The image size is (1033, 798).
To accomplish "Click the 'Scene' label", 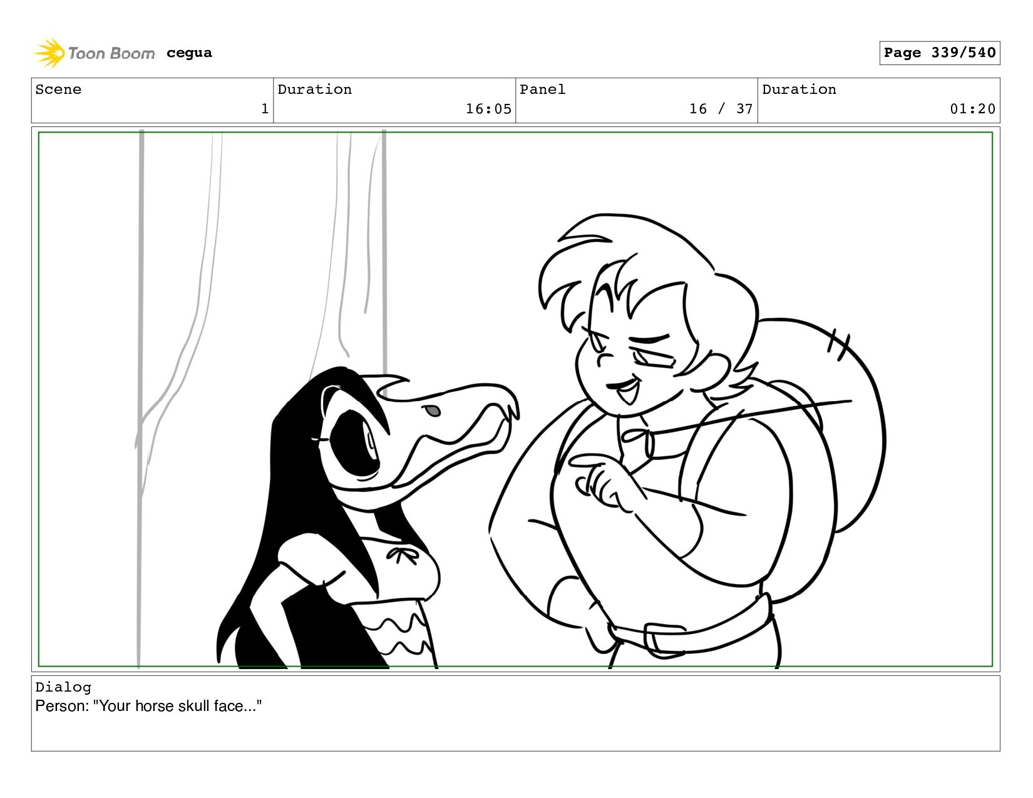I will 58,90.
